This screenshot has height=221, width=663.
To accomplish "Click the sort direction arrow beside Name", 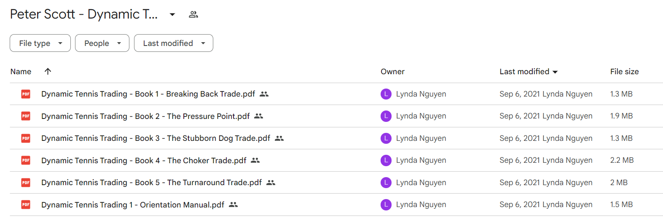I will click(48, 71).
